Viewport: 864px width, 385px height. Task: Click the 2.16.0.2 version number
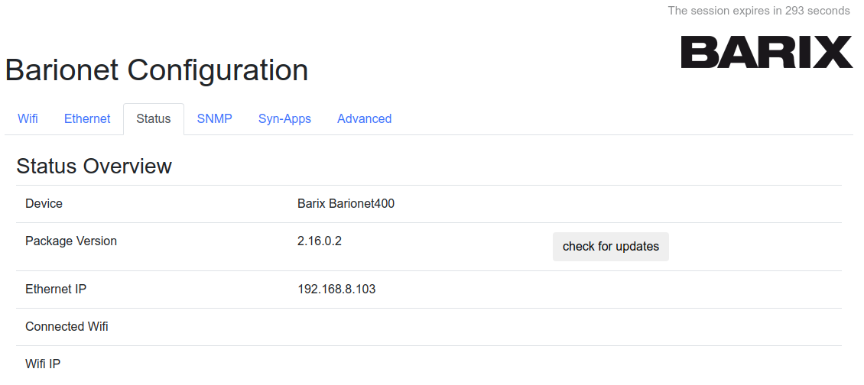coord(319,241)
